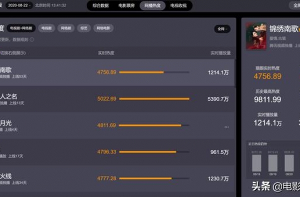300x197 pixels.
Task: Select the 南歌 row title
Action: (5, 70)
